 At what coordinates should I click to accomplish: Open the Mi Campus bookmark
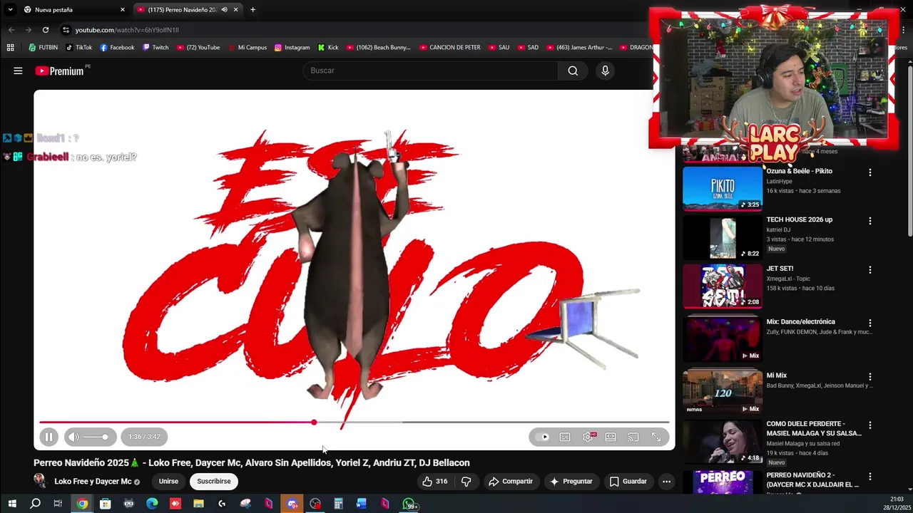coord(248,48)
